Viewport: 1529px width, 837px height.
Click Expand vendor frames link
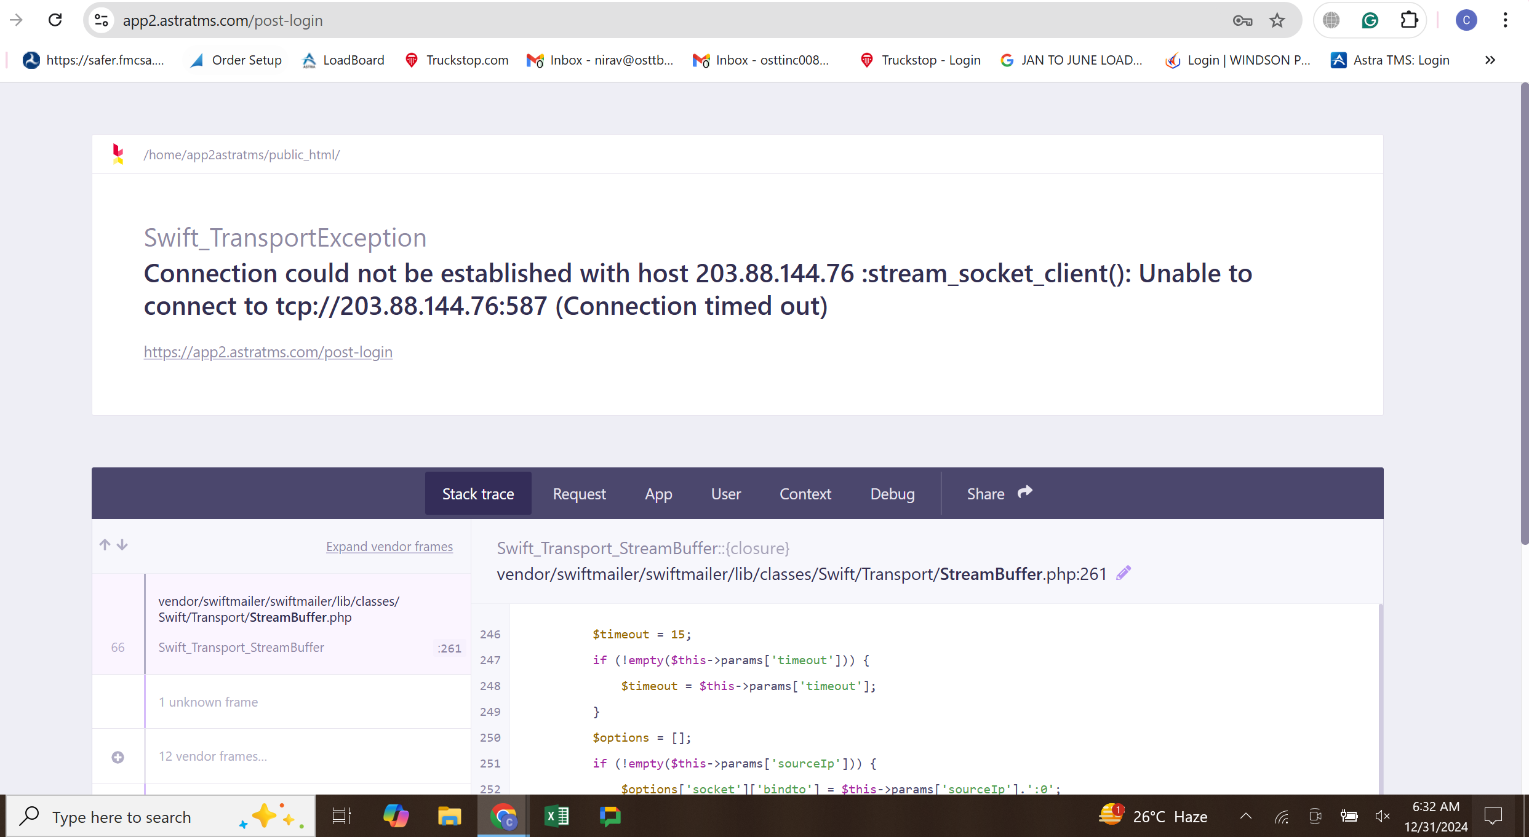(389, 546)
